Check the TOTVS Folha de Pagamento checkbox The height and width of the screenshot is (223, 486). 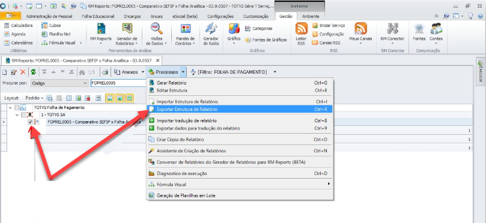tap(17, 108)
